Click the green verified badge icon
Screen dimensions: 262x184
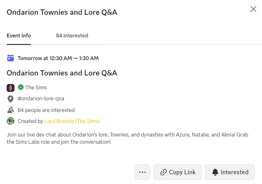point(21,87)
